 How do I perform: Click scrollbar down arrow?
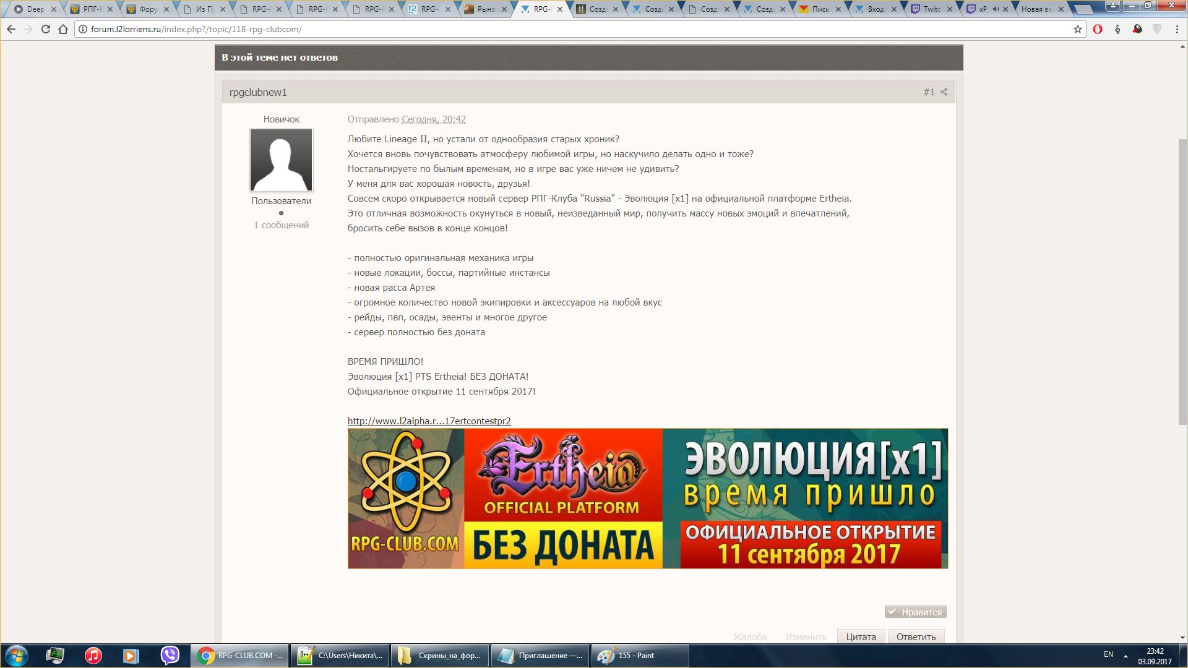click(1182, 638)
